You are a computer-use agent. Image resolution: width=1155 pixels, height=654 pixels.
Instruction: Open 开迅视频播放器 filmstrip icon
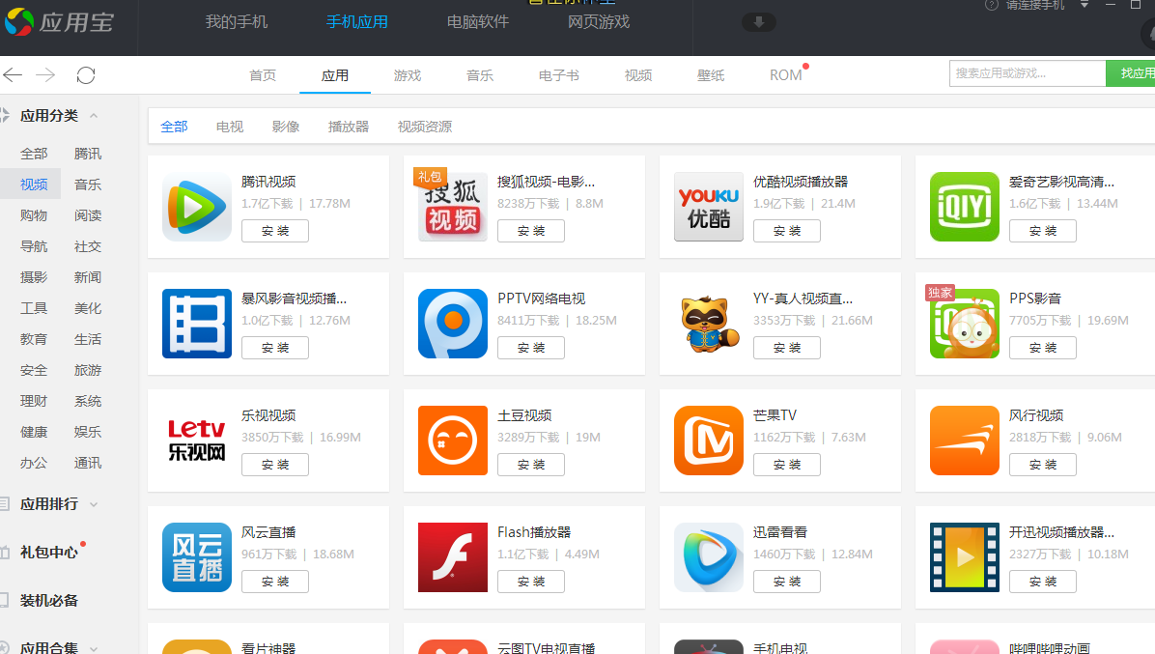[x=964, y=557]
